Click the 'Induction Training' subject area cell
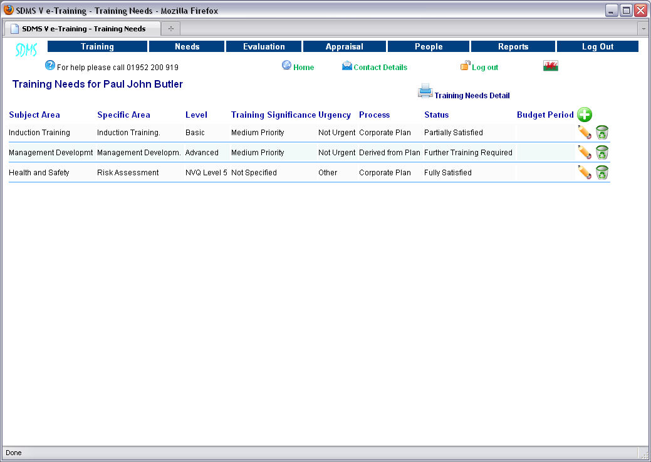 tap(39, 133)
